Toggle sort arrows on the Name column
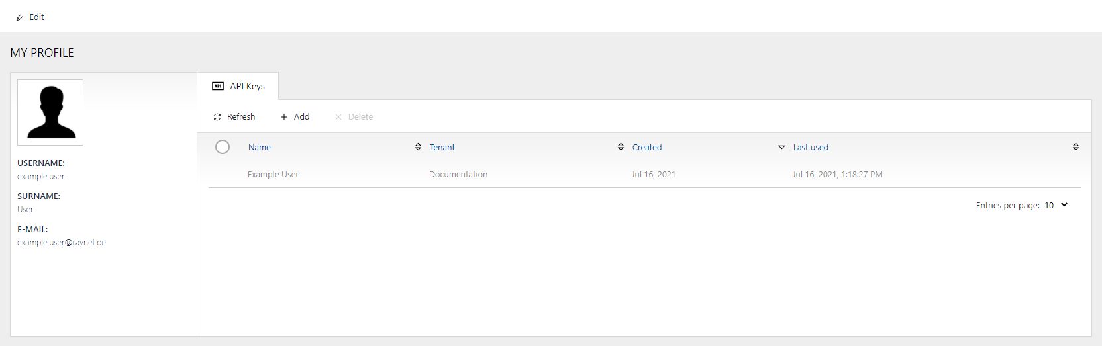Screen dimensions: 1102x346 tap(418, 147)
